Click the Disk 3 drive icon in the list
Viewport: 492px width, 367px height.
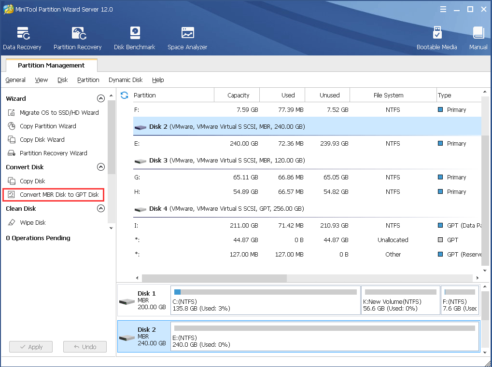[x=140, y=161]
